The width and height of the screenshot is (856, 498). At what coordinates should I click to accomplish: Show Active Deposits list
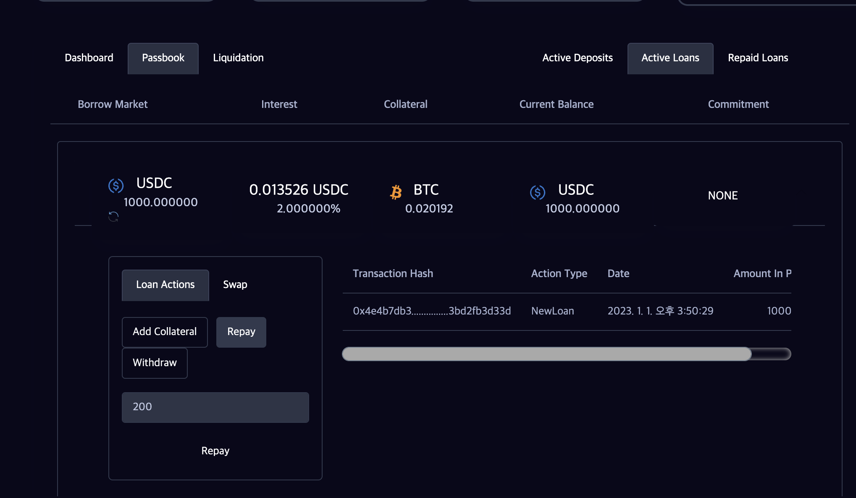pyautogui.click(x=577, y=58)
